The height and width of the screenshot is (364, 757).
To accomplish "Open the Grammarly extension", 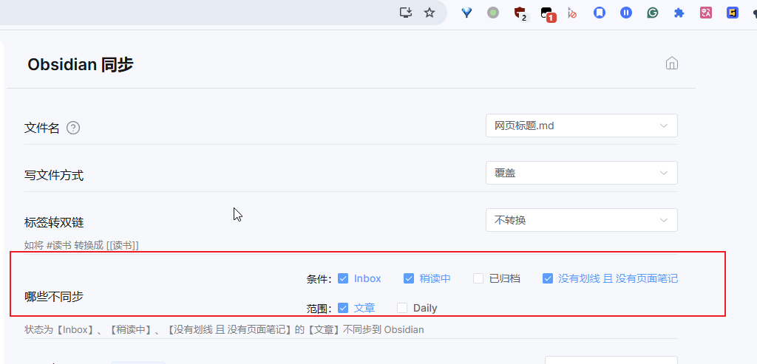I will coord(653,13).
